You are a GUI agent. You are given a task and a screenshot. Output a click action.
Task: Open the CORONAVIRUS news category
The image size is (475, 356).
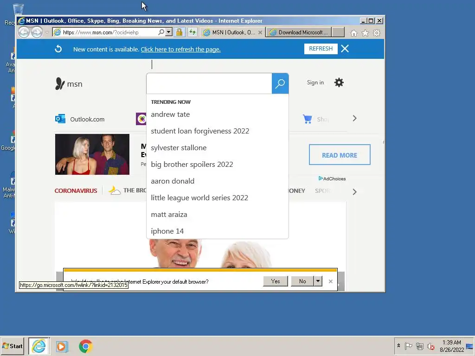(76, 191)
